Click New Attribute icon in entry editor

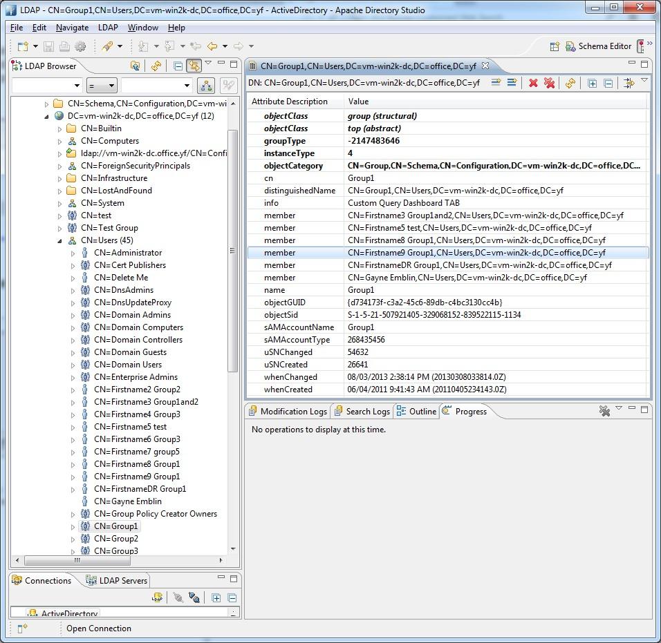[496, 82]
